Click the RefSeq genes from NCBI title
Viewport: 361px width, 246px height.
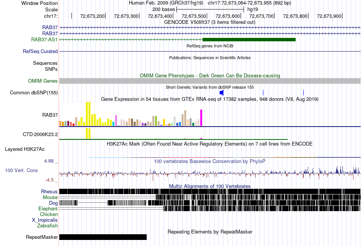tap(210, 46)
